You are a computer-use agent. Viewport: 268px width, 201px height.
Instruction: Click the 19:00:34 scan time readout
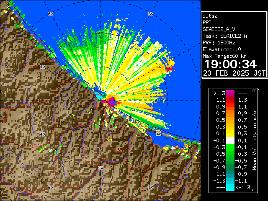[x=230, y=64]
